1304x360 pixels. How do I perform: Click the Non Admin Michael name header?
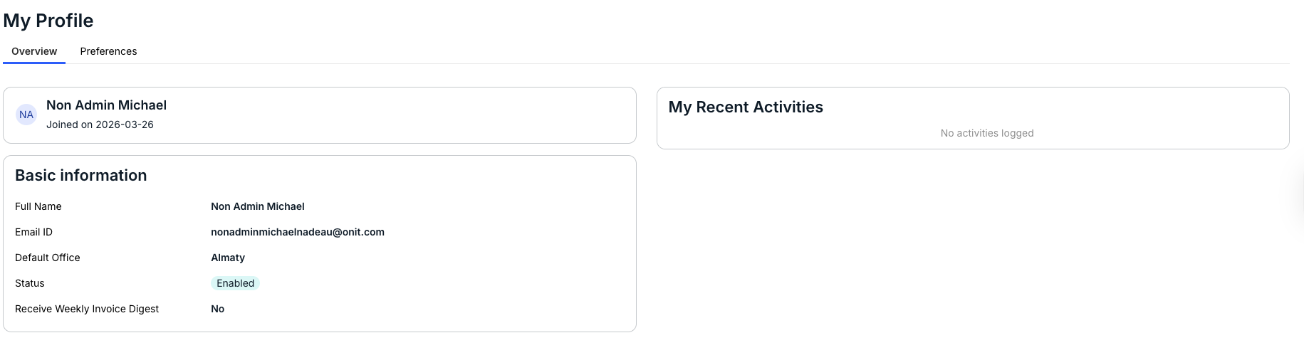(x=106, y=105)
